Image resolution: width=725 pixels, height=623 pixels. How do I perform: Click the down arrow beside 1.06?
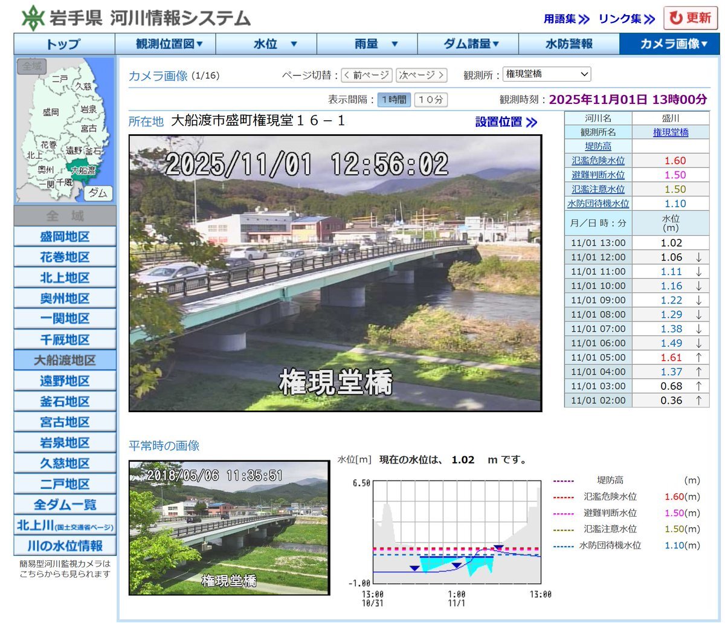(699, 257)
